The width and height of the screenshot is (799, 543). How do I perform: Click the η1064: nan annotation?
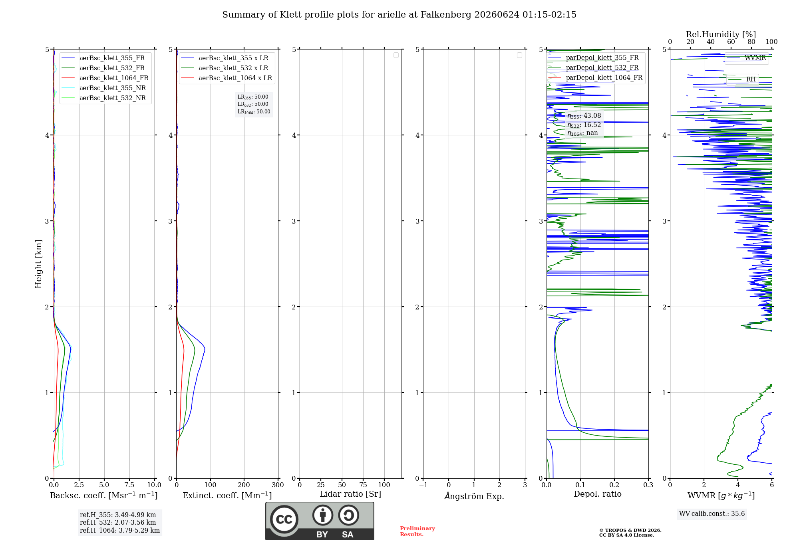point(582,133)
